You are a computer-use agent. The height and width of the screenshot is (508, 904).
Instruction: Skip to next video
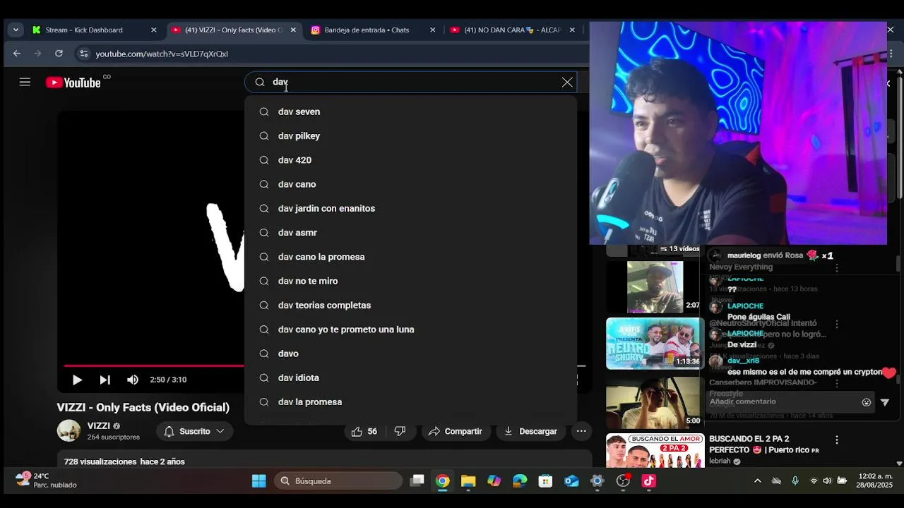[x=105, y=380]
